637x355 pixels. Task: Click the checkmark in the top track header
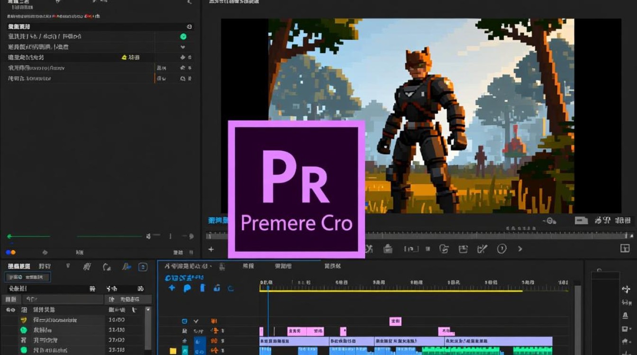196,321
